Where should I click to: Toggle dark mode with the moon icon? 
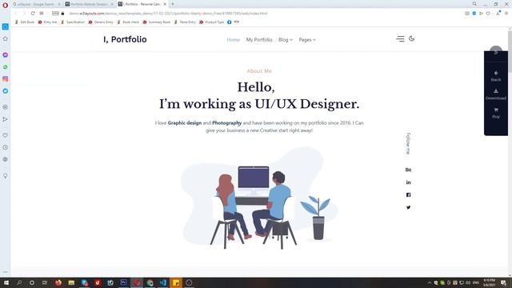point(411,38)
